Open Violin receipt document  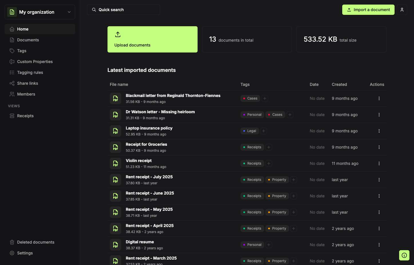139,161
